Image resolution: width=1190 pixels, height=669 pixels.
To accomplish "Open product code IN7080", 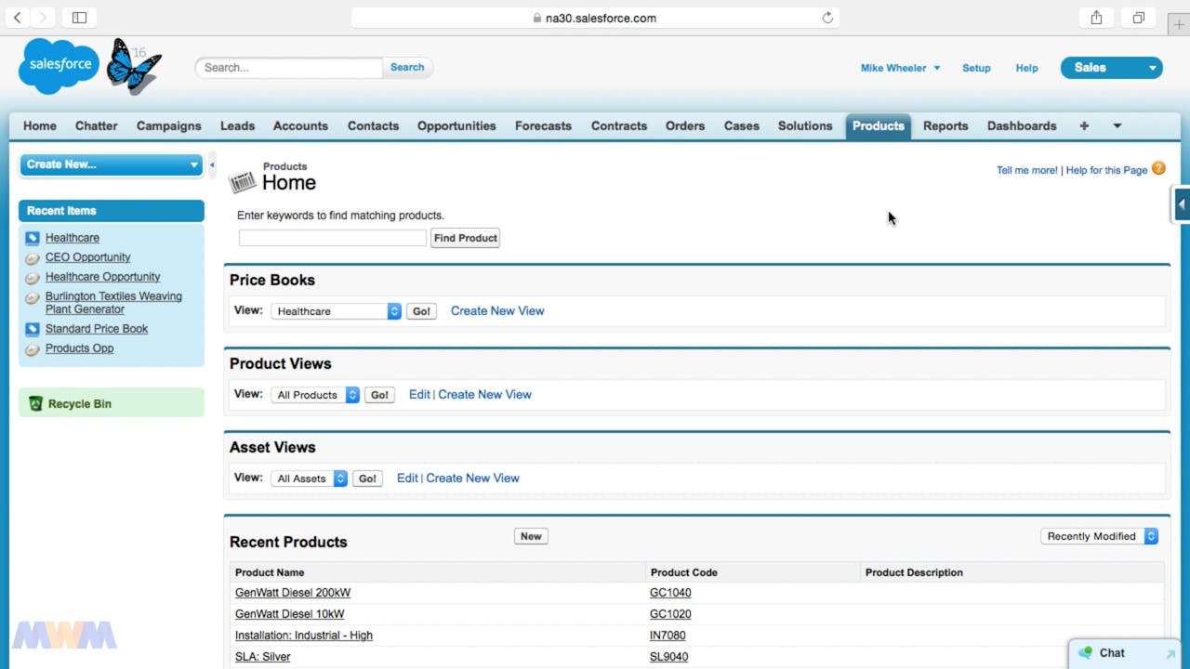I will [x=668, y=636].
